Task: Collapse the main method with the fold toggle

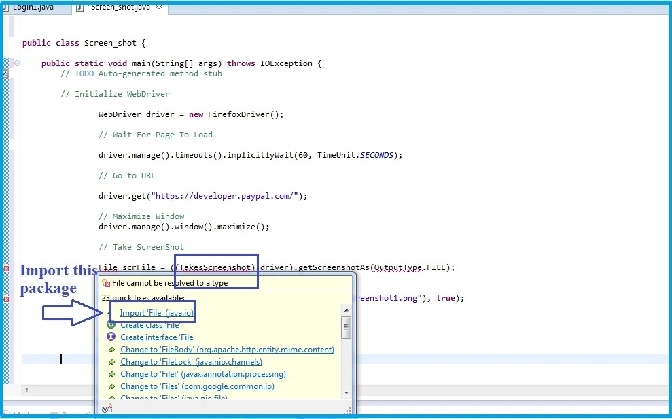Action: pyautogui.click(x=17, y=63)
